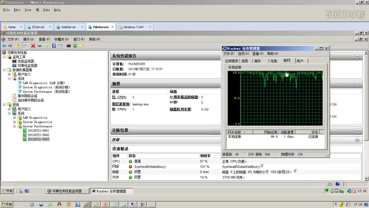Open Internet Explorer from the host taskbar
This screenshot has height=208, width=369.
[x=32, y=205]
